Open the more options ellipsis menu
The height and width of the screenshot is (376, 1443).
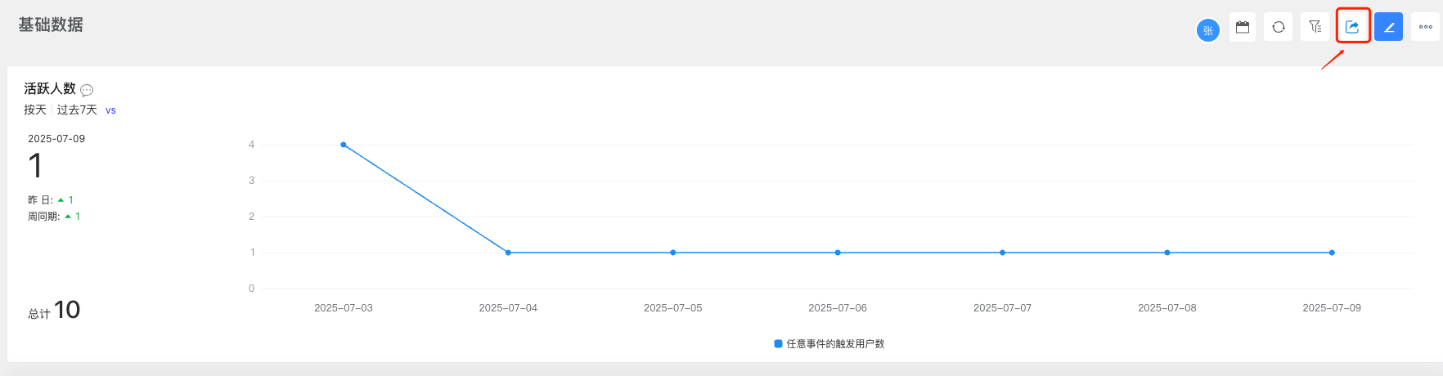coord(1426,27)
